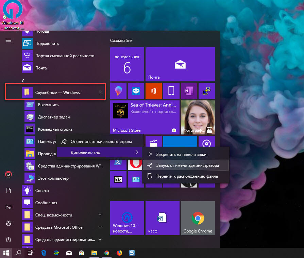Choose Перейти к расположению файла
The image size is (304, 258).
186,176
